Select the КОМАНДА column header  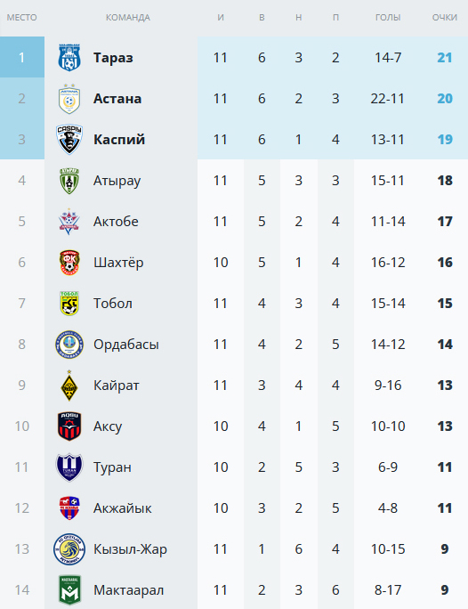point(127,18)
